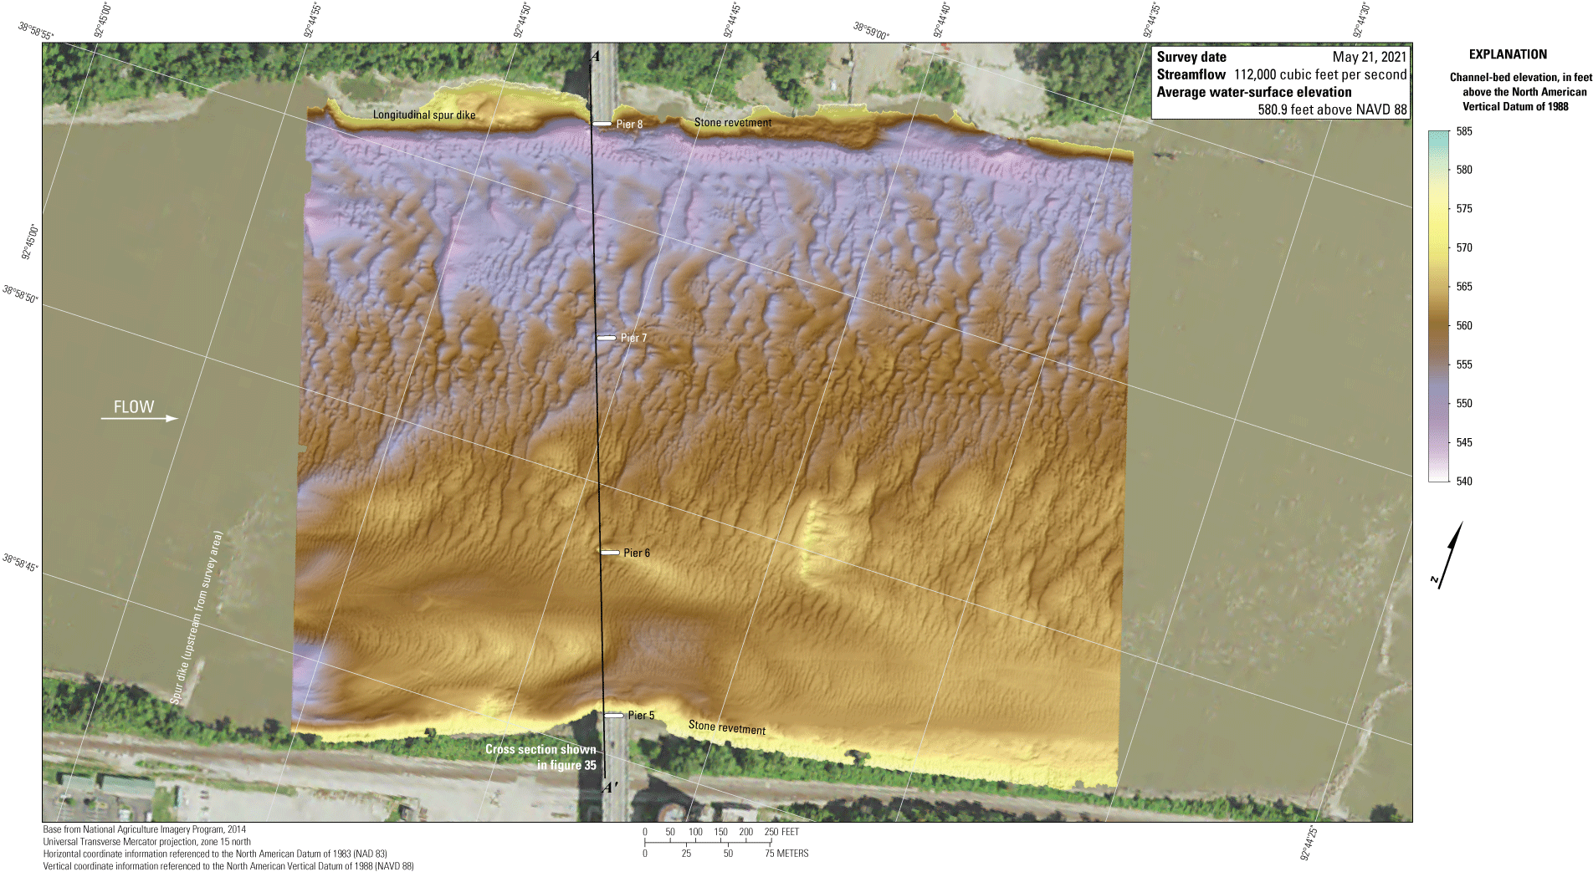Click the Pier 6 label
Image resolution: width=1593 pixels, height=872 pixels.
click(636, 553)
